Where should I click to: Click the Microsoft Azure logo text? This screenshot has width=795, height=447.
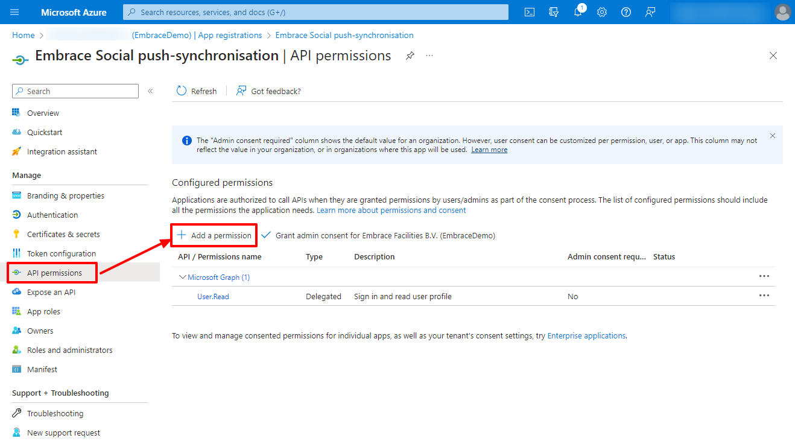pos(74,12)
